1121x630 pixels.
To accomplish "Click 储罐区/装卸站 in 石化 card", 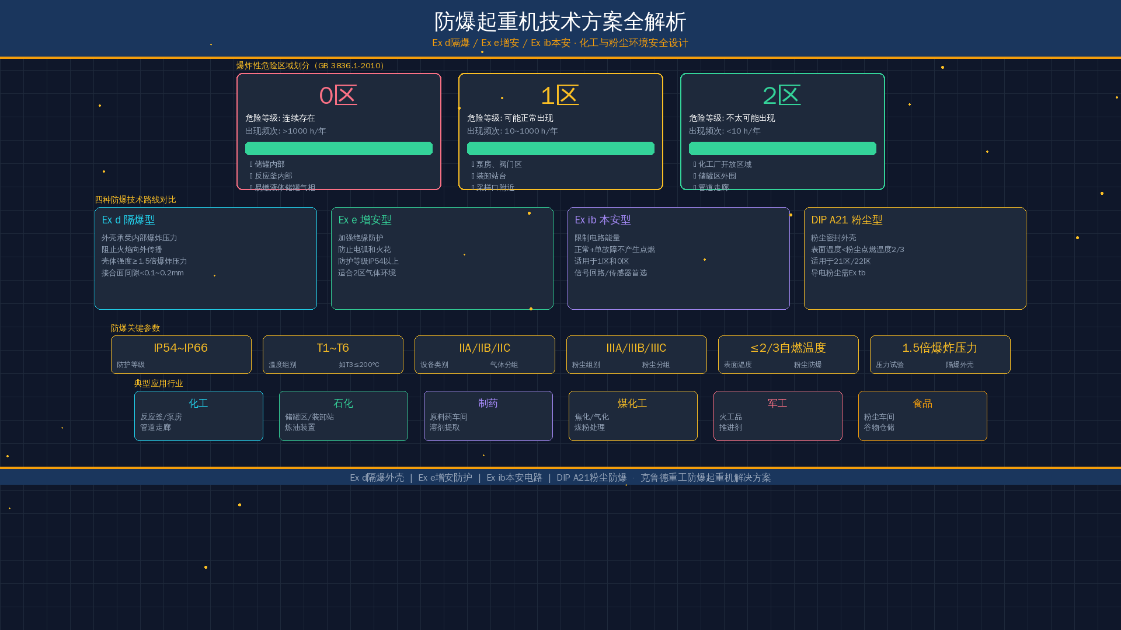I will pos(309,417).
